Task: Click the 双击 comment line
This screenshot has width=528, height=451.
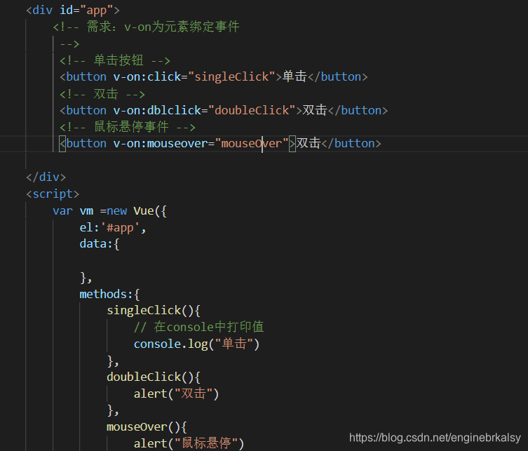Action: tap(102, 93)
